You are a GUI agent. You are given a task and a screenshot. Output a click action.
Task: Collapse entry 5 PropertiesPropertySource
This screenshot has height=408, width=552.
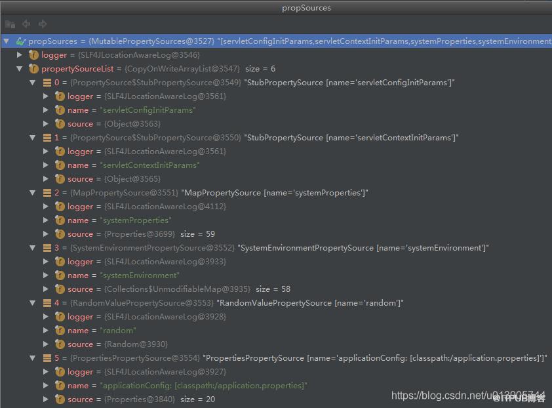32,358
